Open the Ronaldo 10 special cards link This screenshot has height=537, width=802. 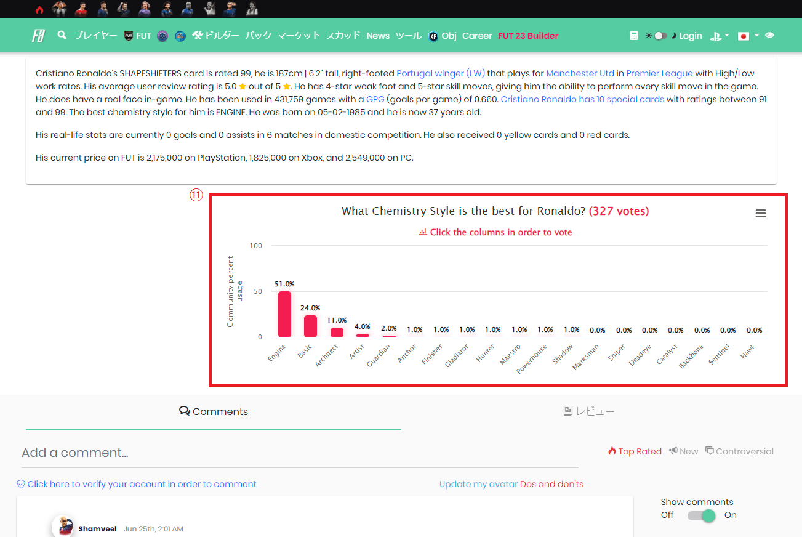point(582,99)
